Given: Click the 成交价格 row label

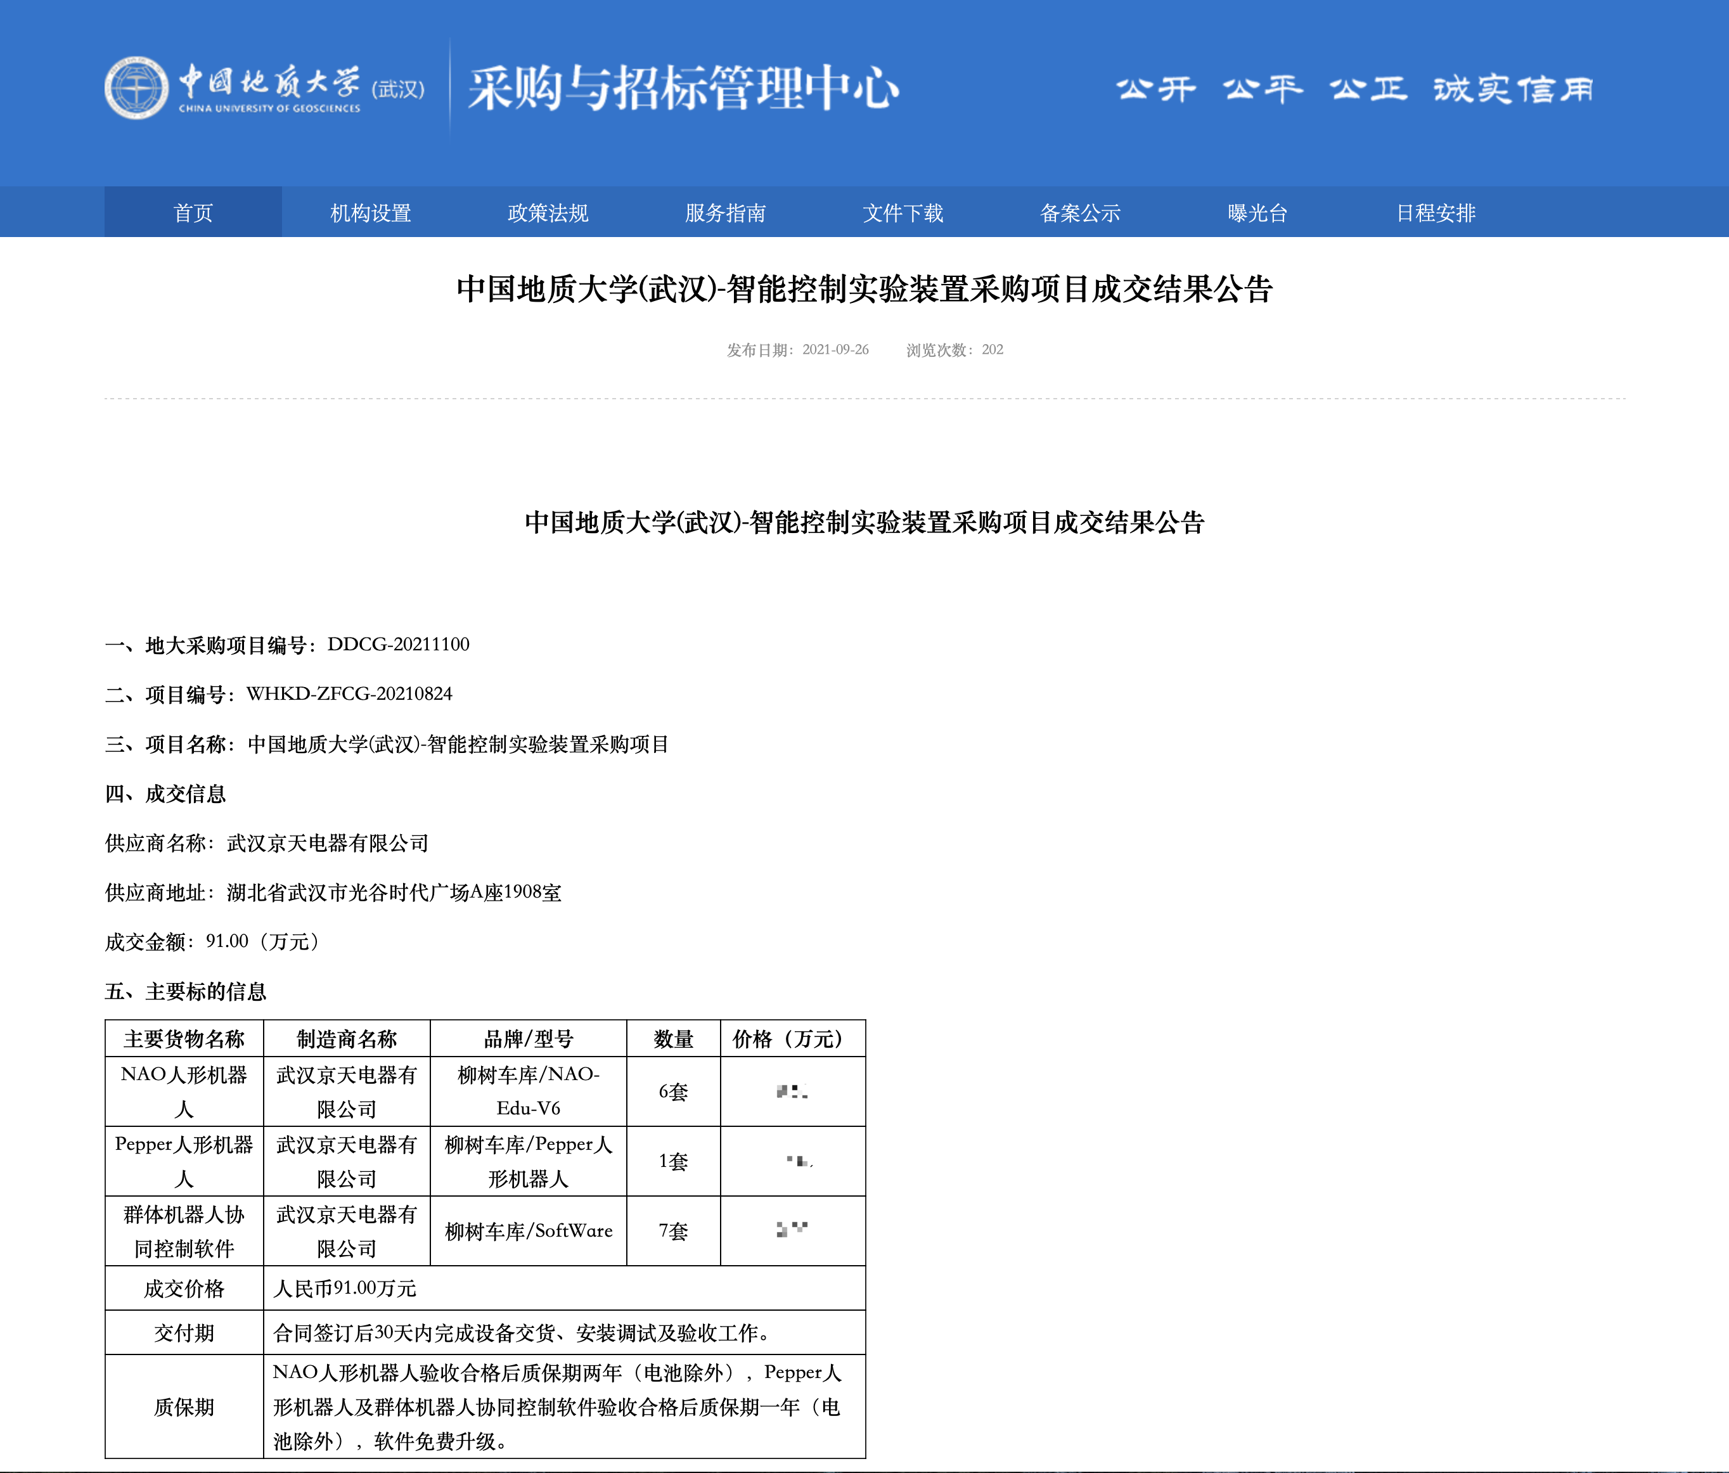Looking at the screenshot, I should [x=184, y=1289].
